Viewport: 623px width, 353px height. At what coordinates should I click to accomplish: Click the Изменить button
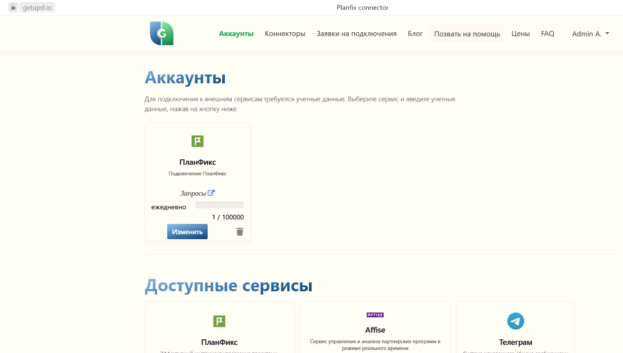(x=187, y=232)
